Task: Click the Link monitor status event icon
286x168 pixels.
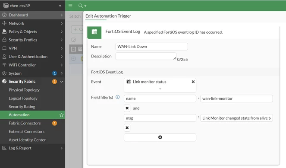Action: tap(129, 82)
